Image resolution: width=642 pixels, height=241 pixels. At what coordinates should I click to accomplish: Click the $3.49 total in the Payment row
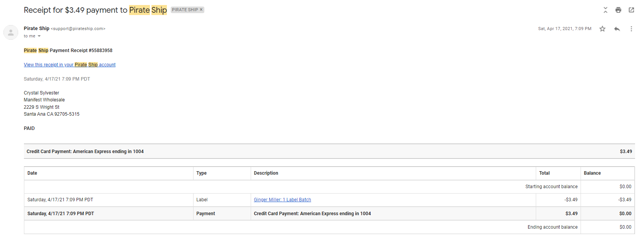tap(571, 214)
